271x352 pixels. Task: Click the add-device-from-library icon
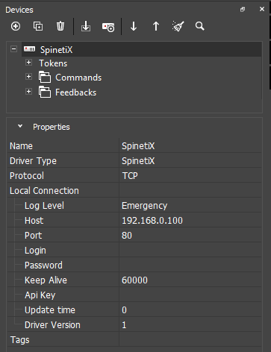pos(108,27)
